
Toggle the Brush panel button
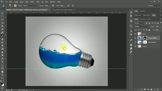(15, 6)
